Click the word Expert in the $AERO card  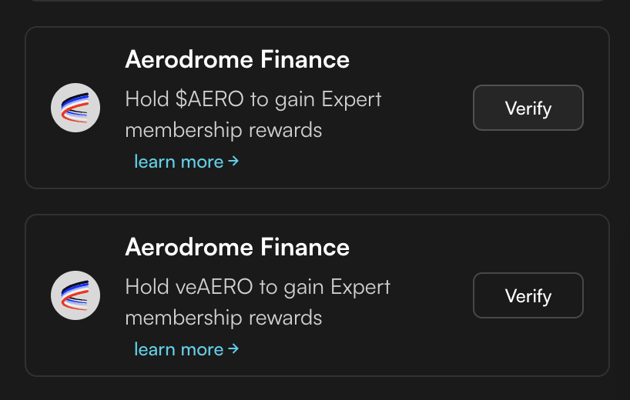351,99
